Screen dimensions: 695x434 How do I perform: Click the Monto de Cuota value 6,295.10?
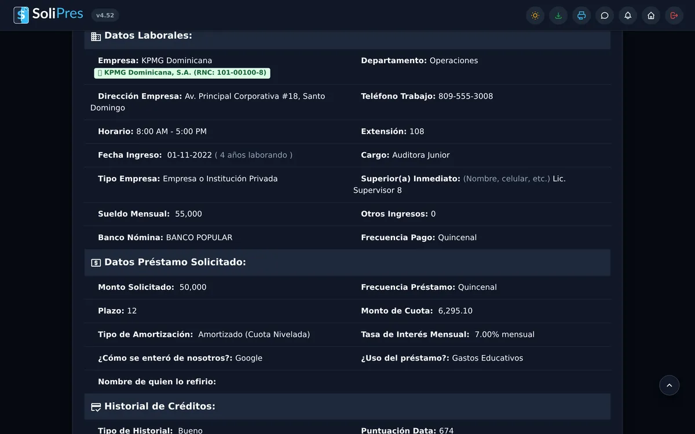[455, 311]
